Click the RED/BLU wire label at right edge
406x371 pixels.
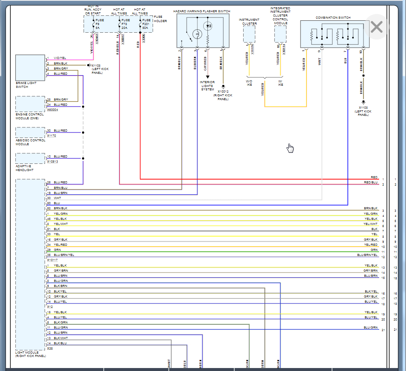(x=371, y=183)
